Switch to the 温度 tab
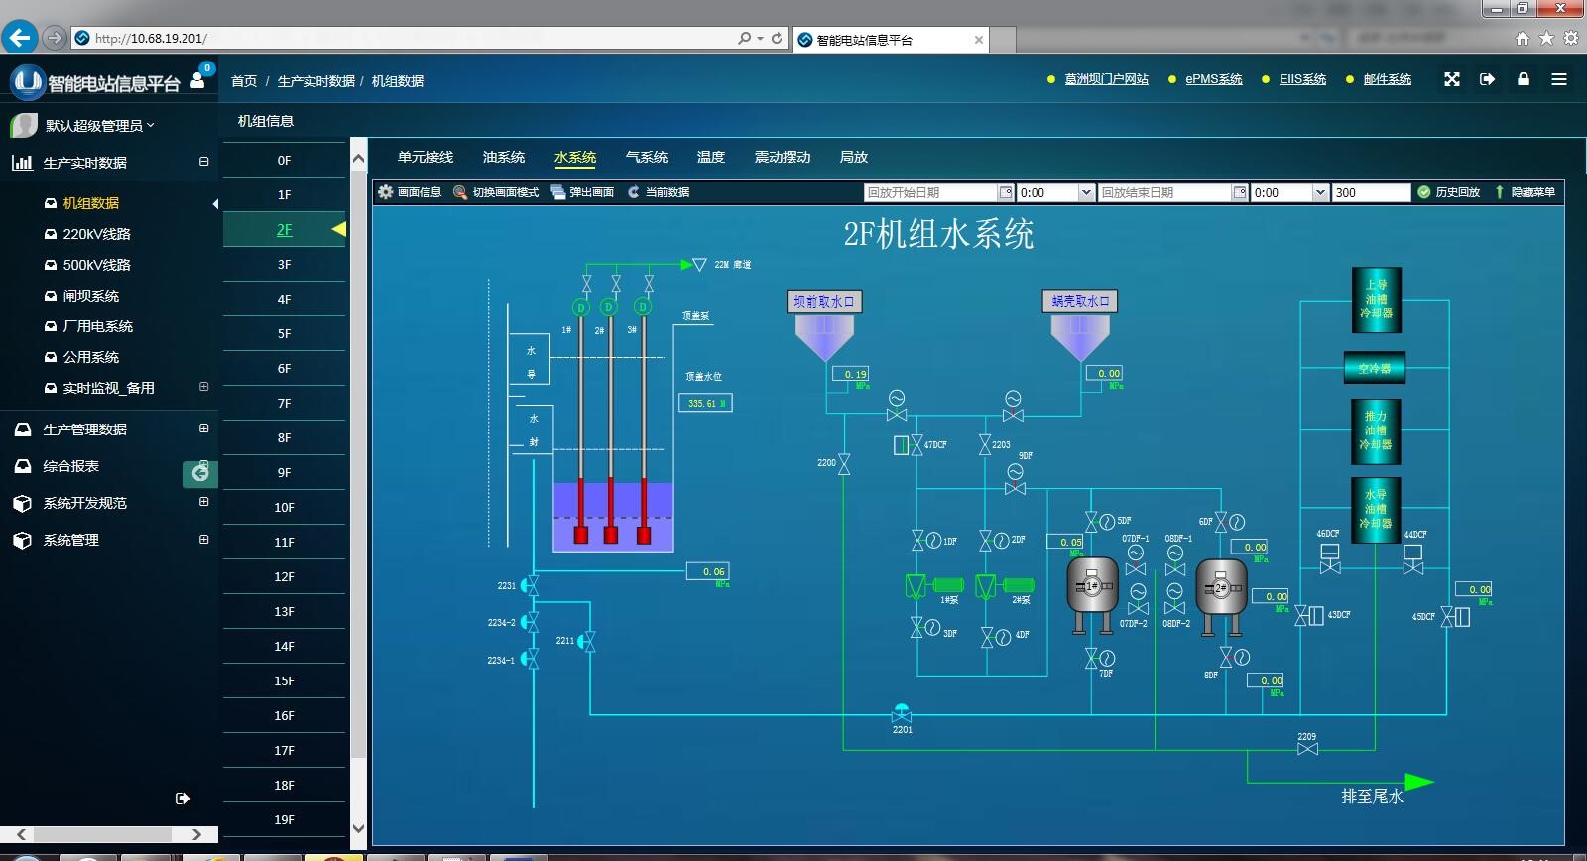The height and width of the screenshot is (861, 1587). tap(711, 157)
